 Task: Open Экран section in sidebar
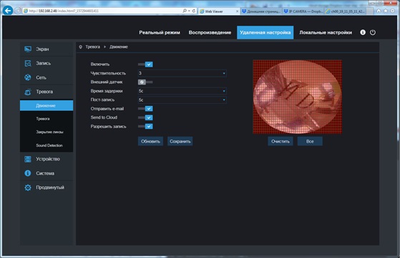pos(47,49)
